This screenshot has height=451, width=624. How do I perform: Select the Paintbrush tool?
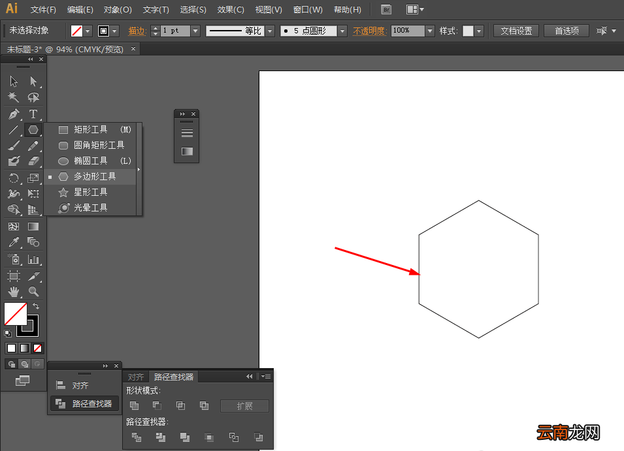(14, 146)
